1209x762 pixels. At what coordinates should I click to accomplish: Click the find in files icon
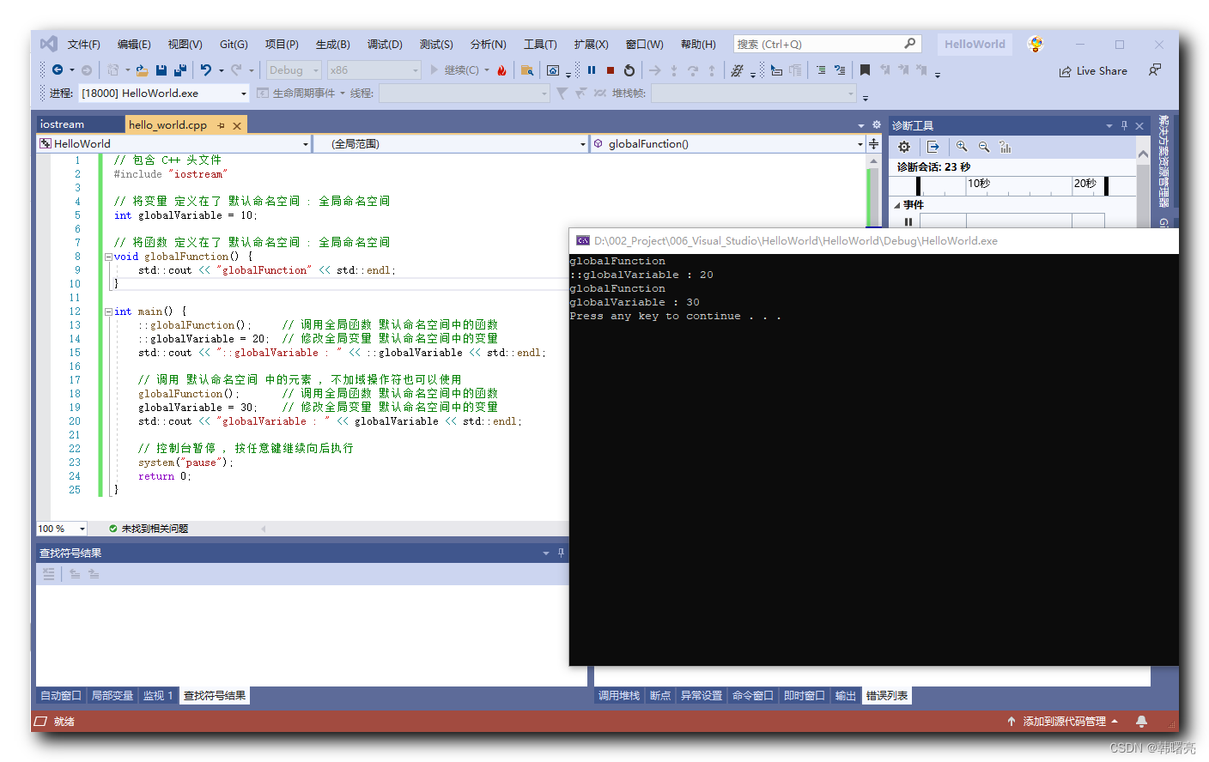point(527,70)
